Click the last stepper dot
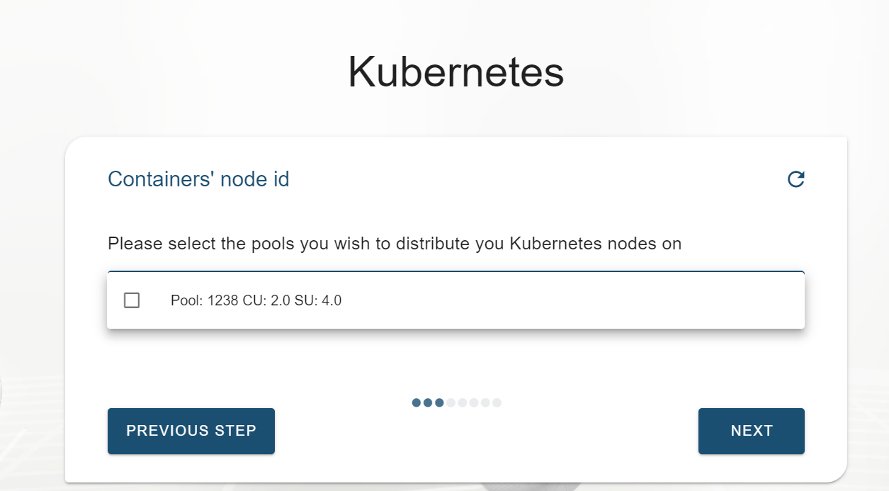This screenshot has height=491, width=889. (x=497, y=402)
